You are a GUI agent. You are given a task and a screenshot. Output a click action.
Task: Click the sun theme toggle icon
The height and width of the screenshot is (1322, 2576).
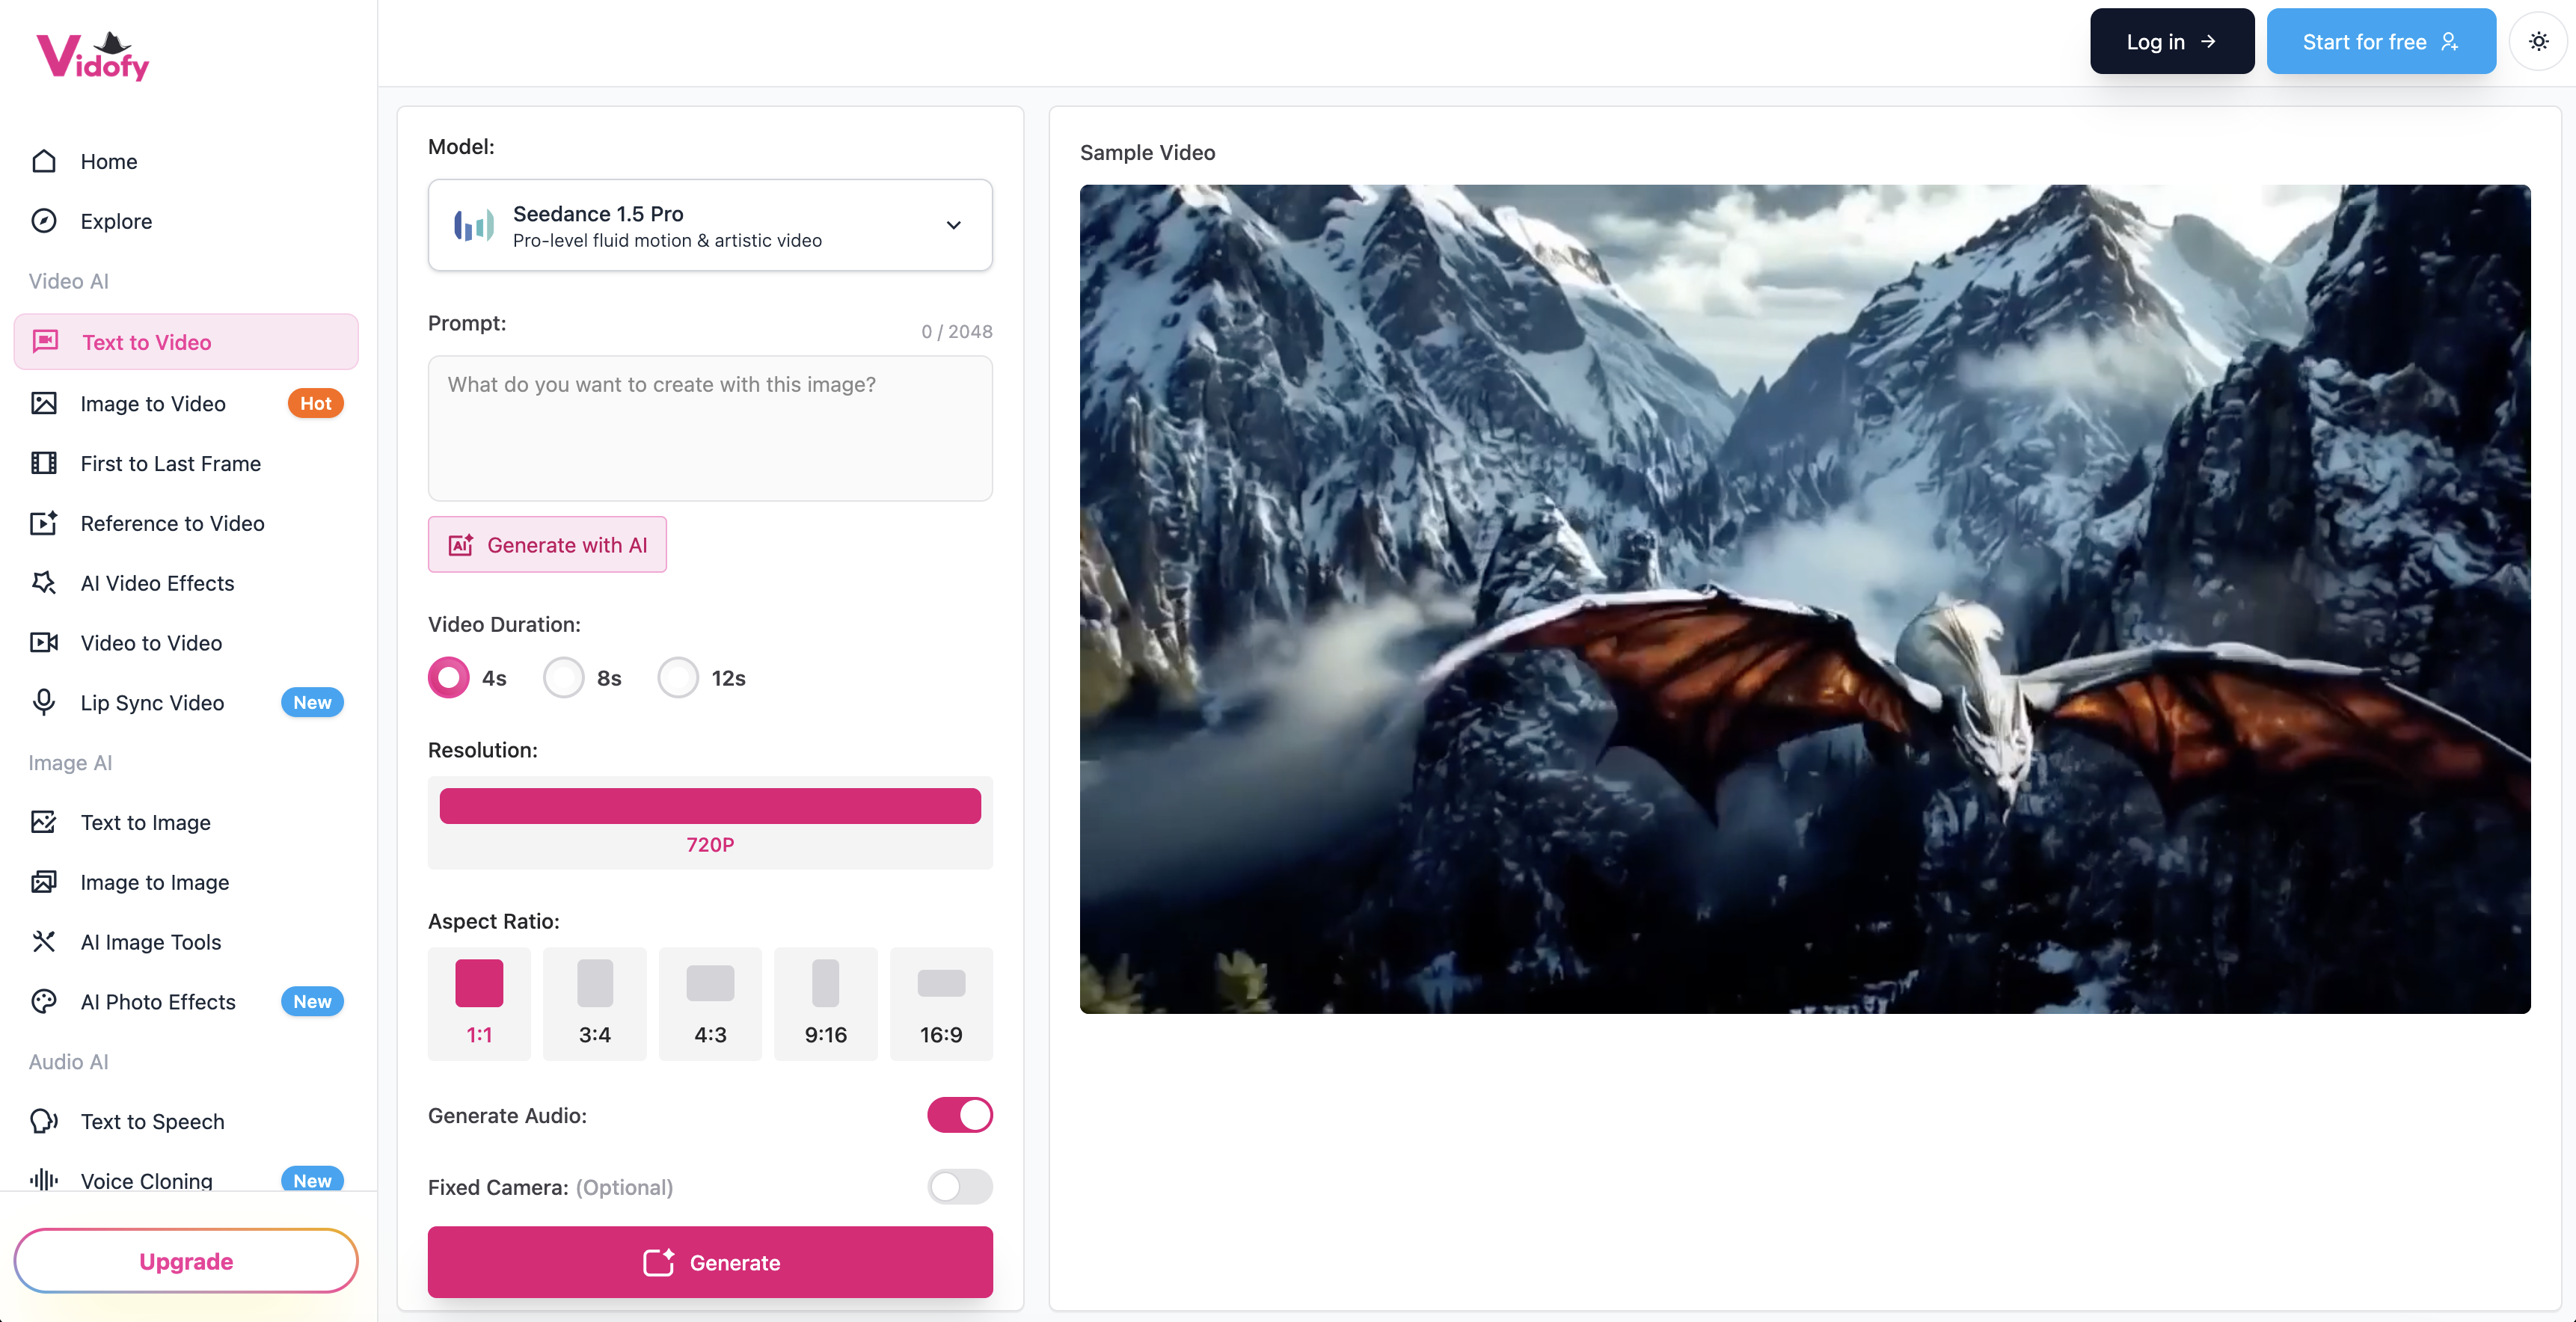pos(2538,42)
